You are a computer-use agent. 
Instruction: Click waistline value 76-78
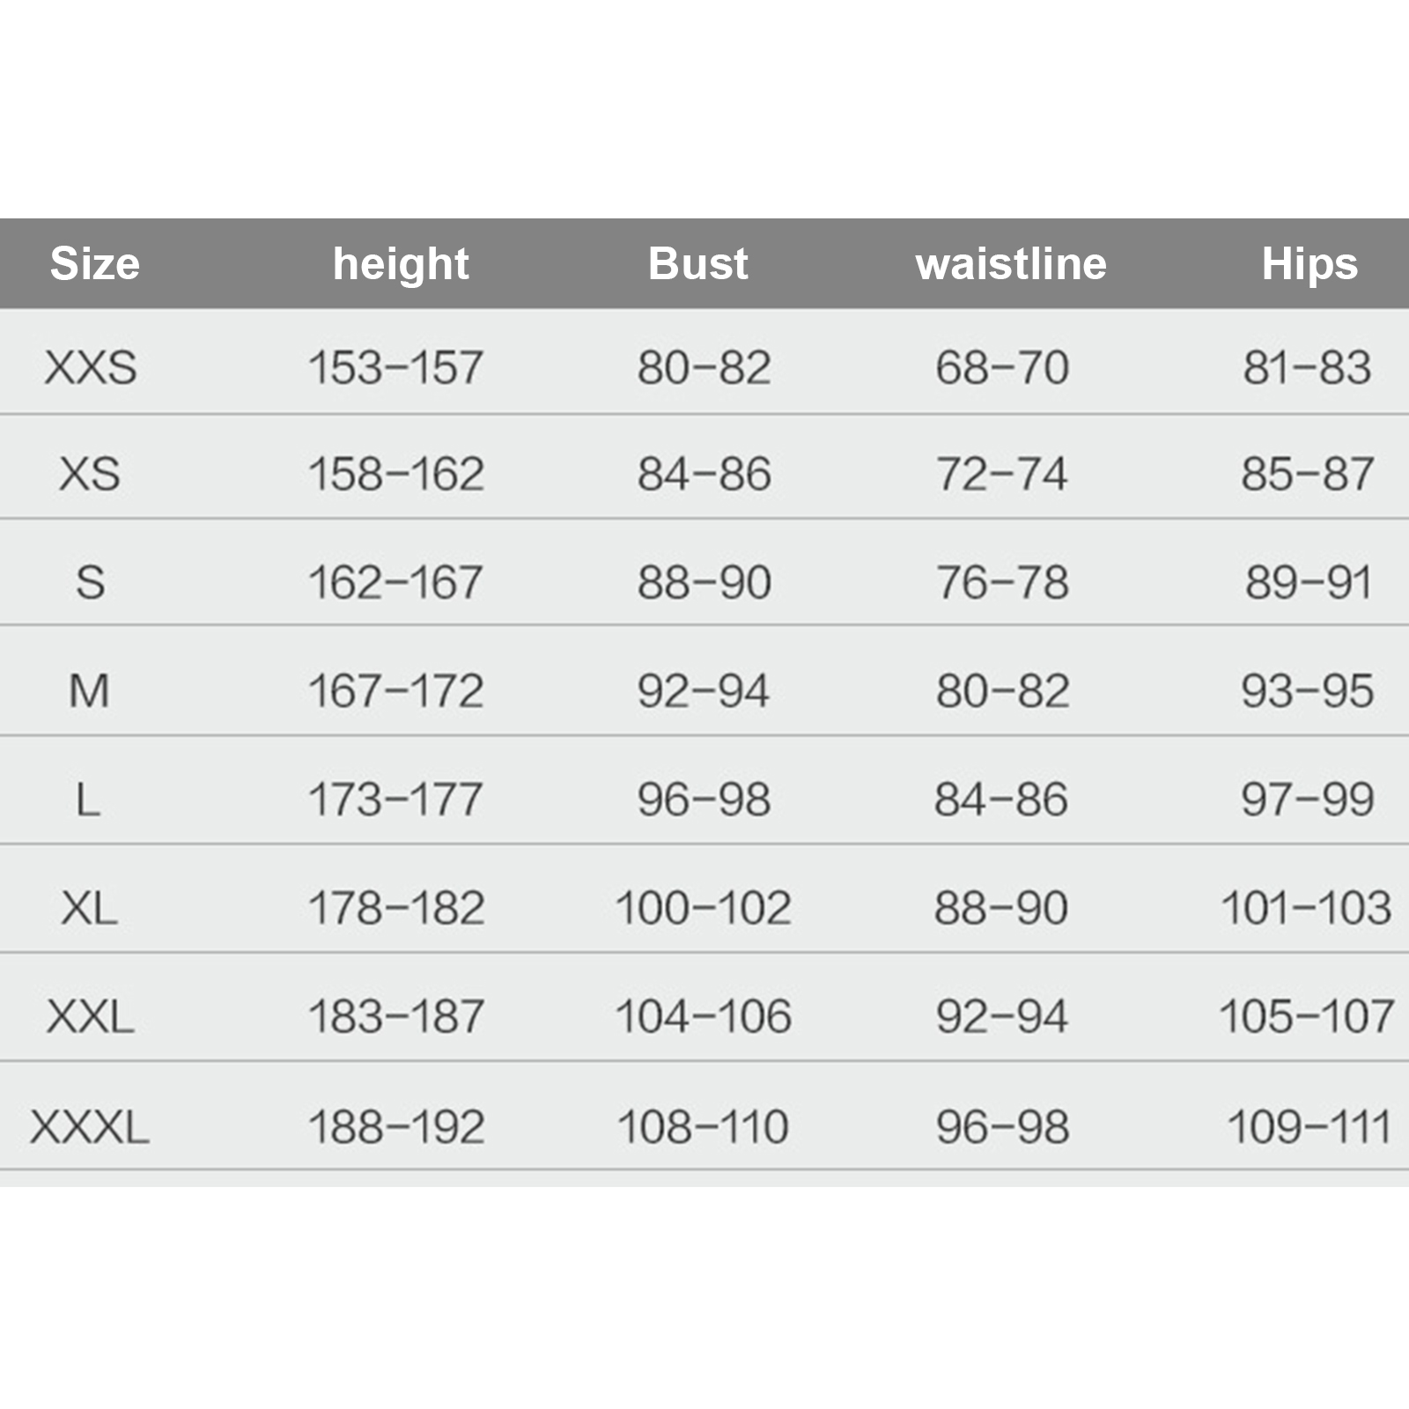[1002, 582]
